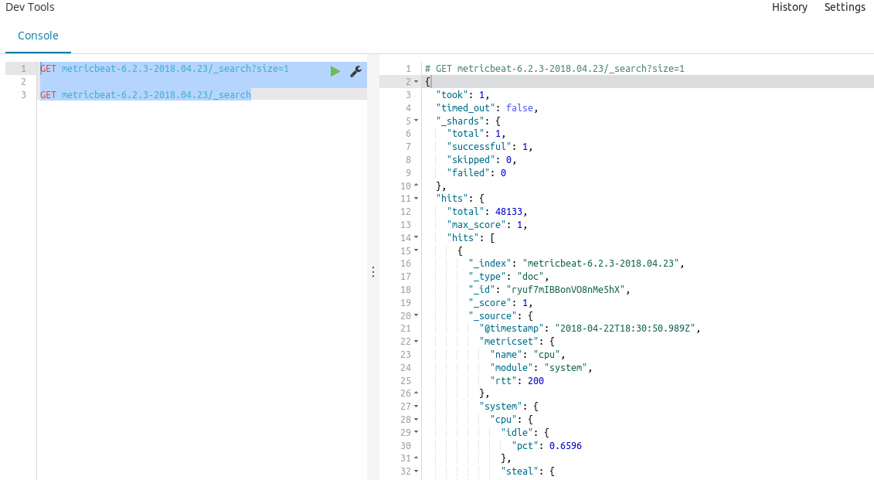Open Console Settings
Screen dimensions: 874x480
pos(845,7)
